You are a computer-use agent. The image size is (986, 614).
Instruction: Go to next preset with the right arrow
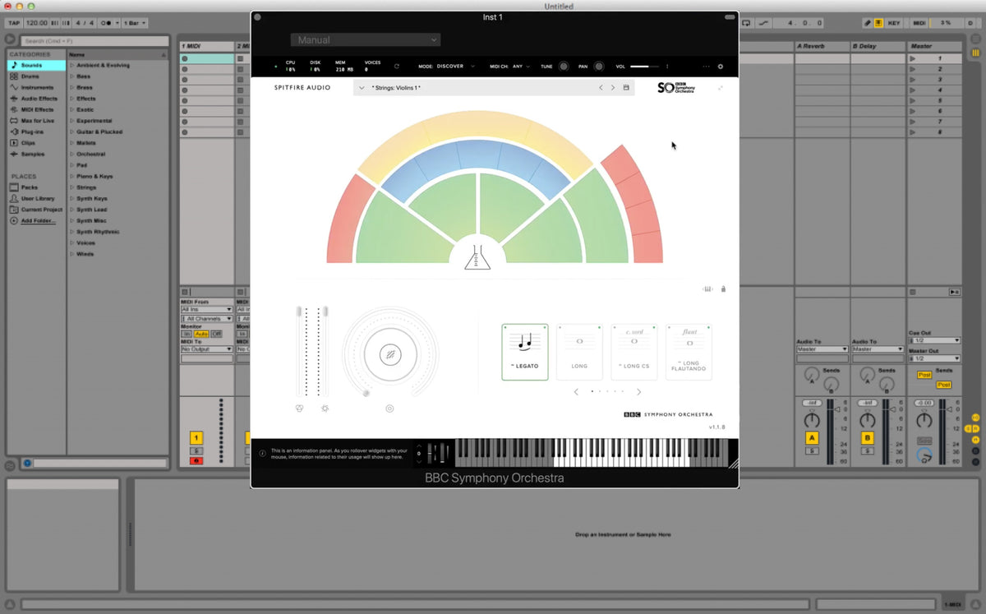pyautogui.click(x=612, y=88)
